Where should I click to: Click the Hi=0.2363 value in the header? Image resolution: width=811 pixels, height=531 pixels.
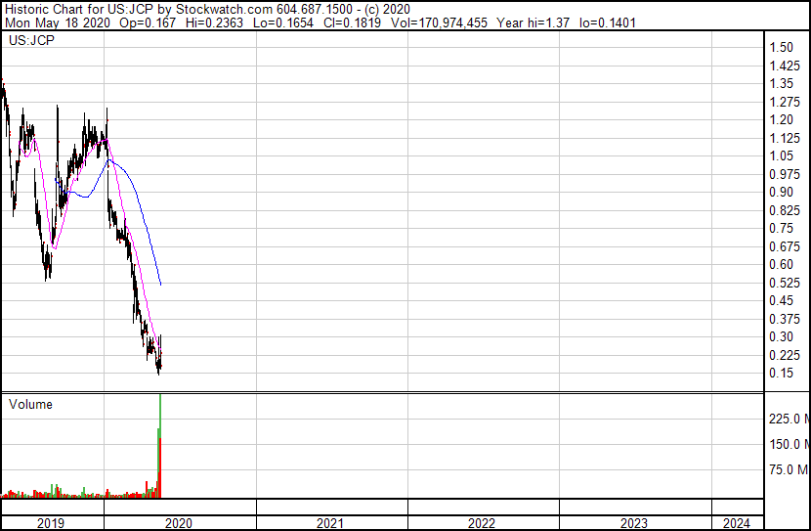[x=214, y=22]
